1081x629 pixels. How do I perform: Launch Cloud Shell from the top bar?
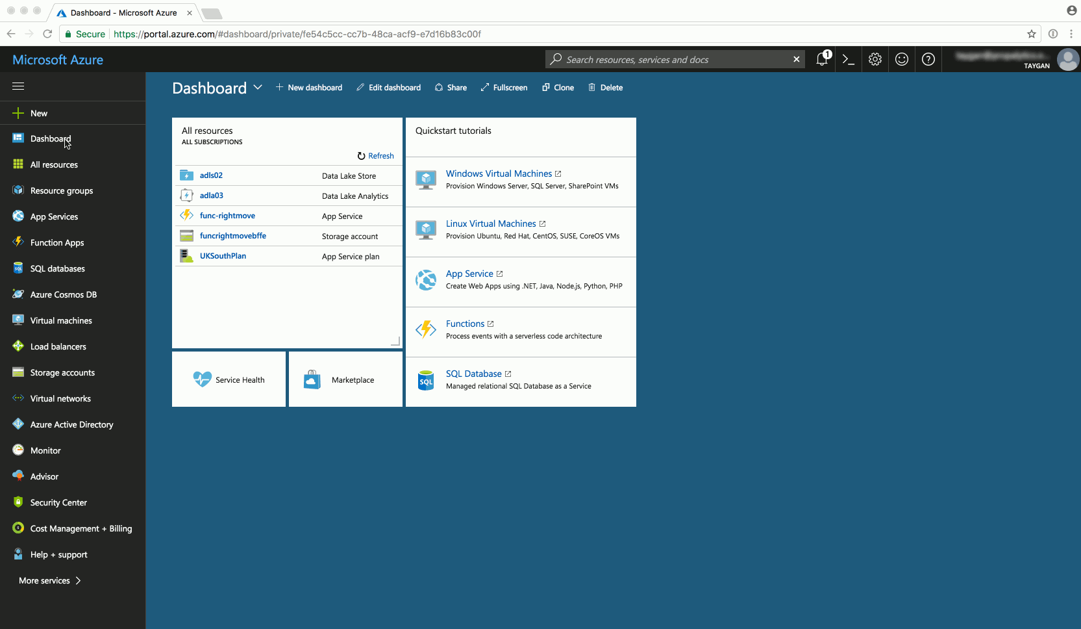click(x=848, y=59)
